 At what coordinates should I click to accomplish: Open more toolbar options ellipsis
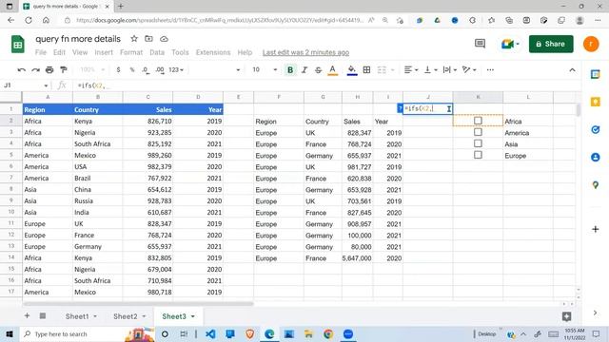490,69
